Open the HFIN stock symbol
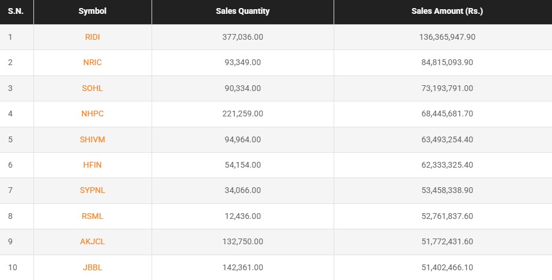This screenshot has height=280, width=552. click(x=92, y=165)
